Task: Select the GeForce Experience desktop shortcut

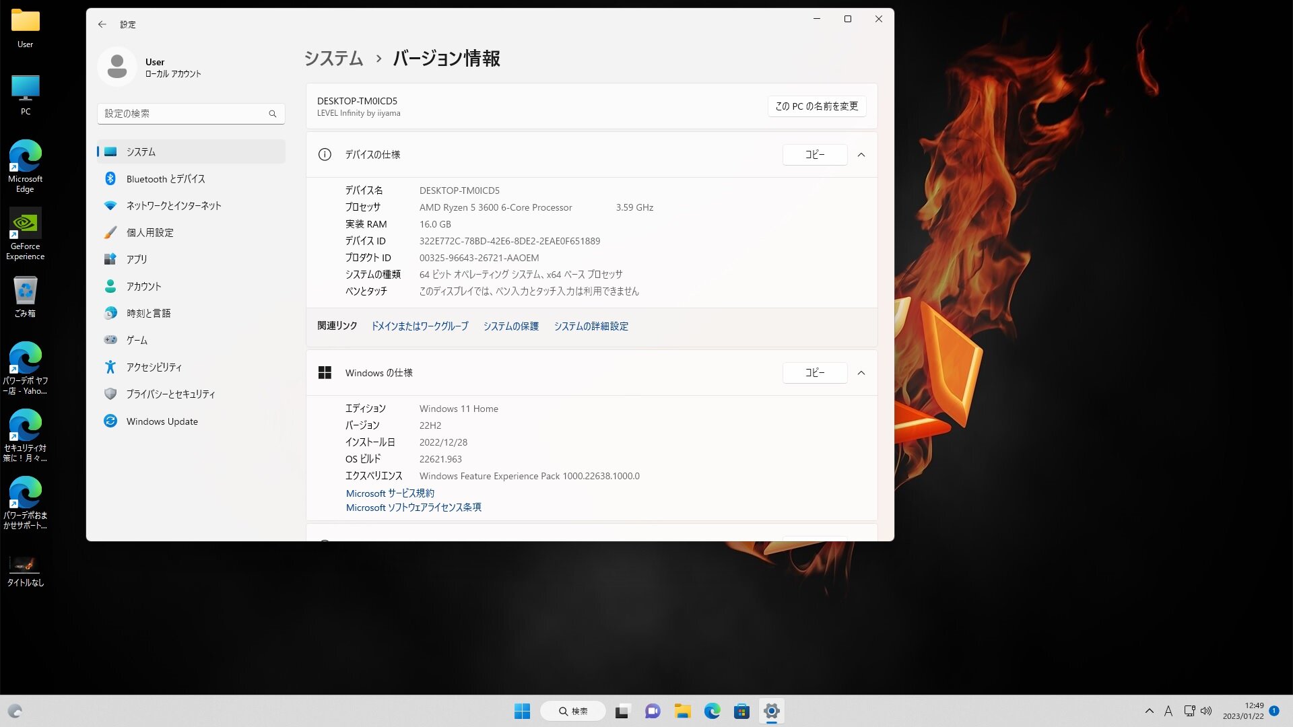Action: tap(26, 234)
